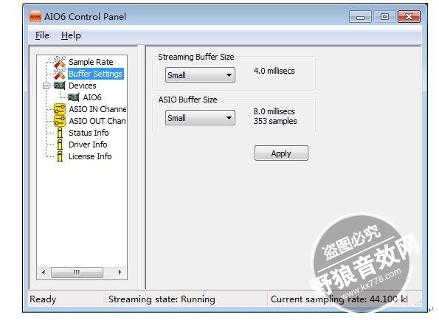Select Buffer Settings tree entry

click(x=96, y=74)
